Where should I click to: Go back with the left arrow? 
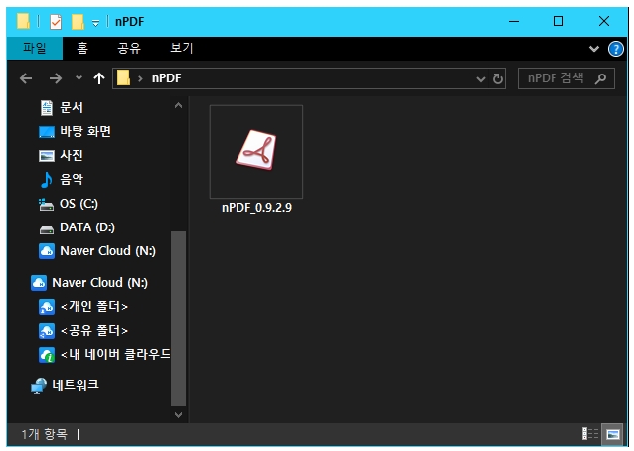(x=26, y=78)
